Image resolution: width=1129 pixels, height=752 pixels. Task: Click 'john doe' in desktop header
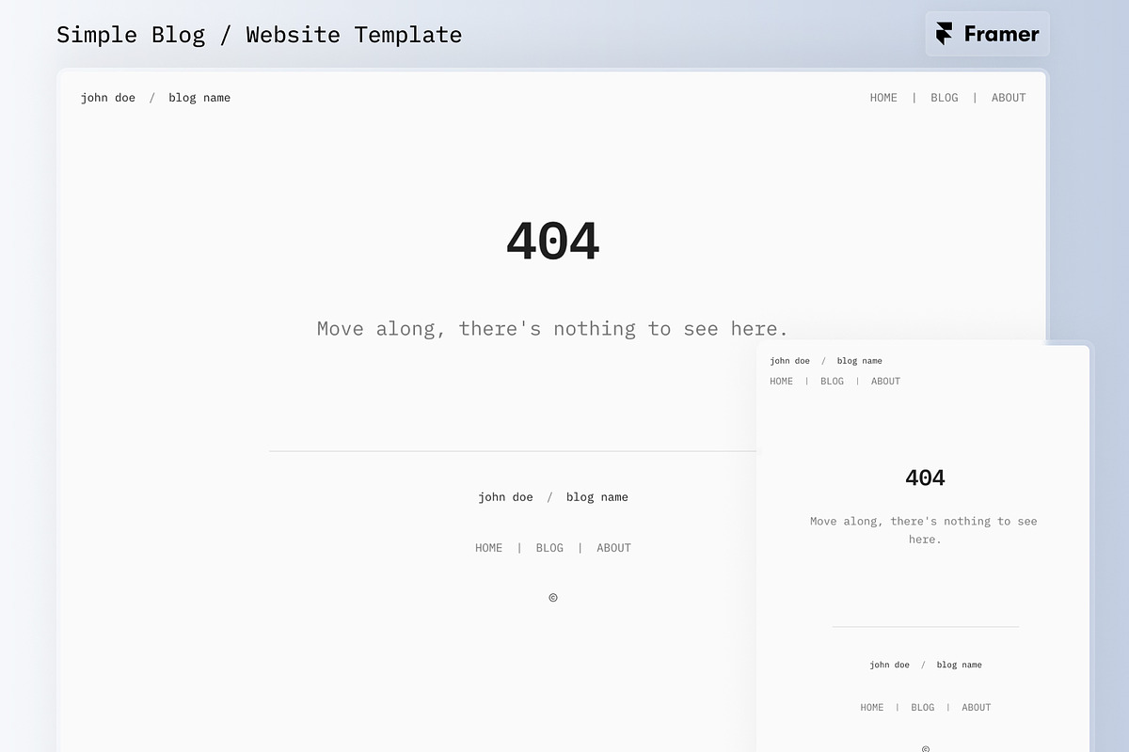tap(108, 98)
